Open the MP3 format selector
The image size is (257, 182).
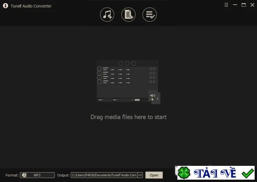point(37,175)
